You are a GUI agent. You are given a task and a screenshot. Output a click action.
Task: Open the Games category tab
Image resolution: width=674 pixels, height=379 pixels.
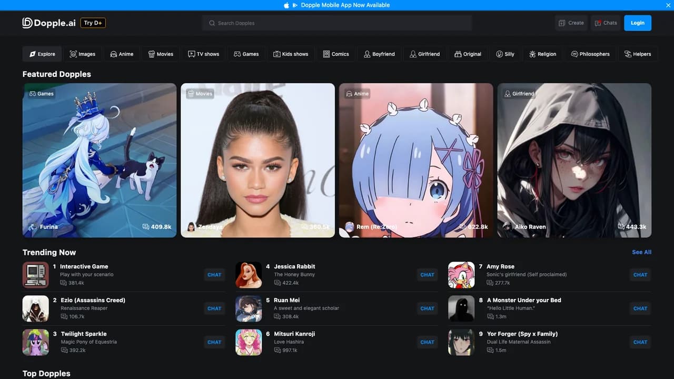(x=246, y=54)
